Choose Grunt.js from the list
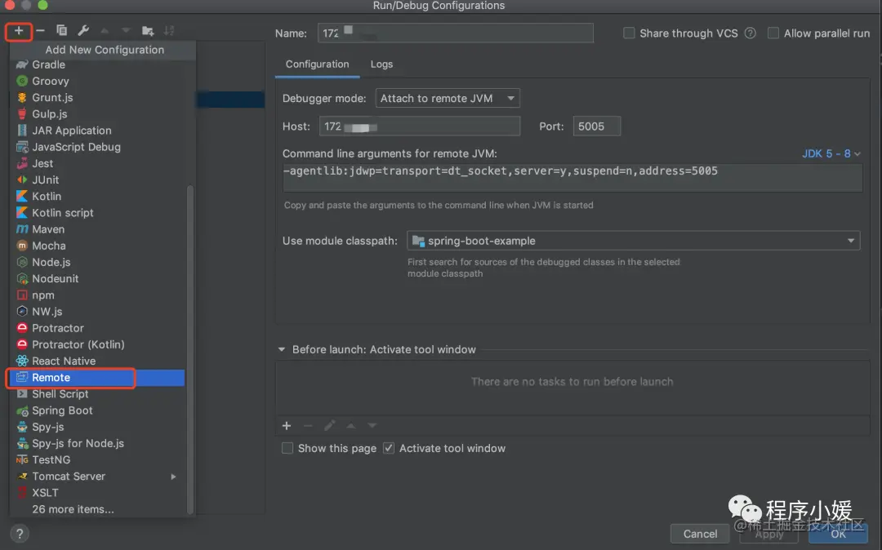Screen dimensions: 882x550 [x=96, y=97]
